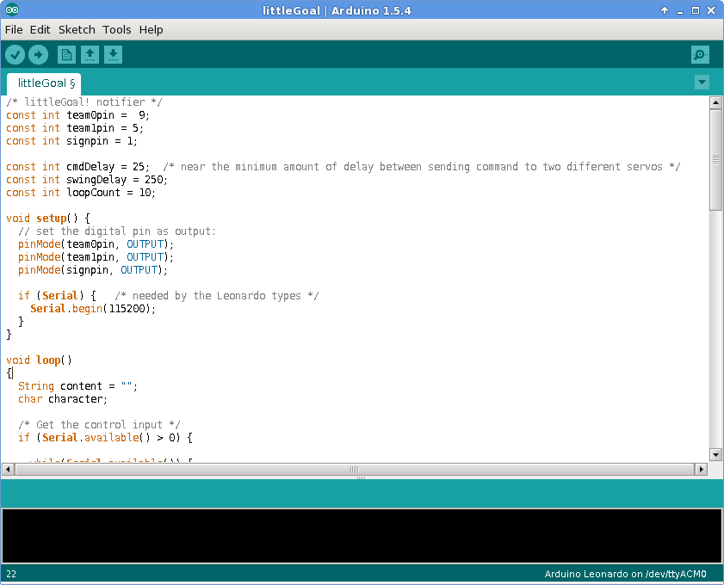Open a sketch with Open icon

[90, 55]
